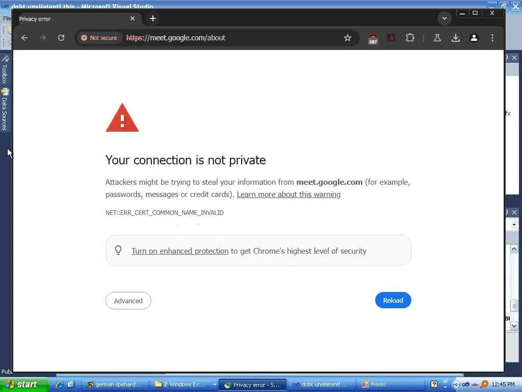Reload the page with the toolbar refresh icon
Viewport: 522px width, 392px height.
point(61,38)
